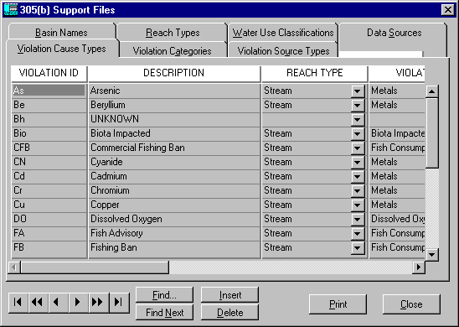Viewport: 459px width, 327px height.
Task: Click horizontal scrollbar right arrow
Action: (x=418, y=267)
